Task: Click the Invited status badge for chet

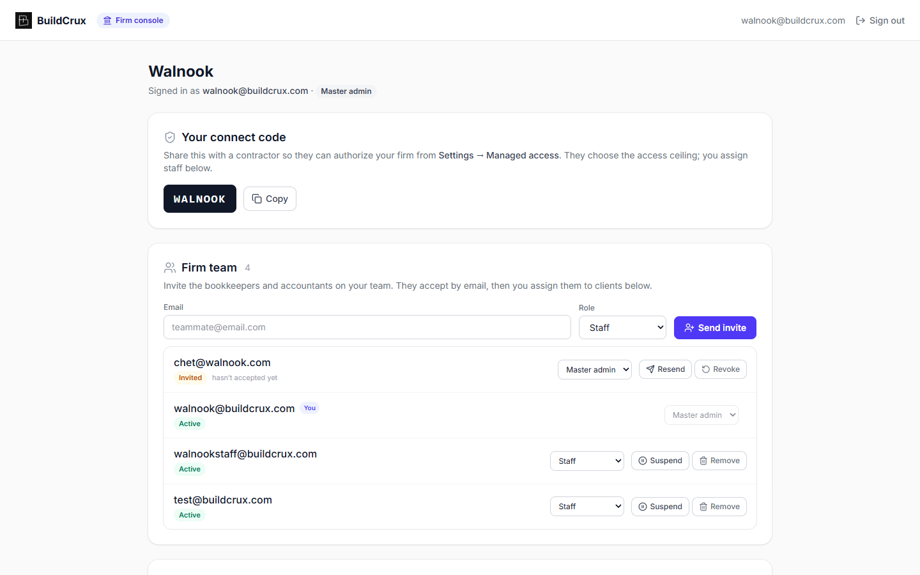Action: click(190, 378)
